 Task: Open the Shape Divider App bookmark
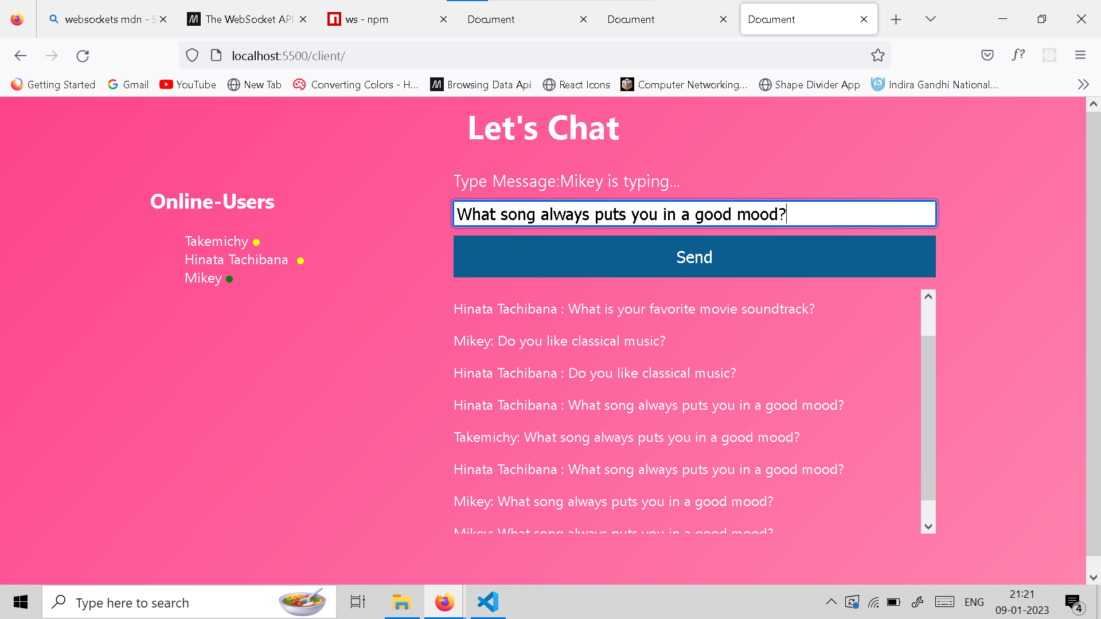click(810, 84)
